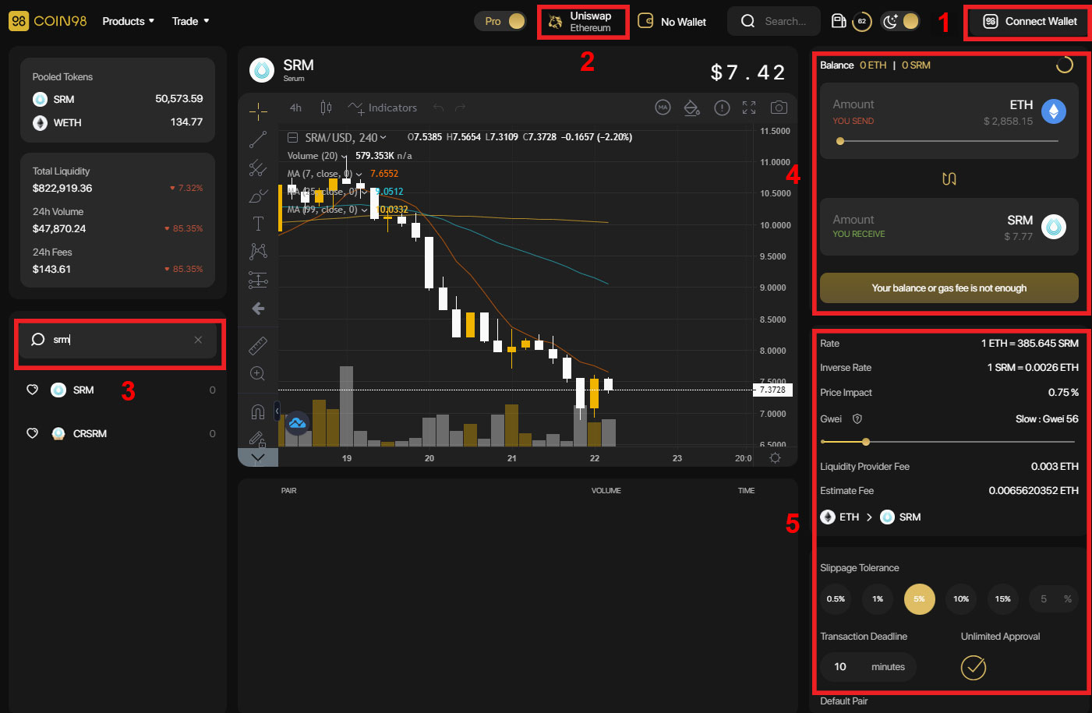Click the MA circular chart icon
Viewport: 1092px width, 713px height.
tap(663, 108)
